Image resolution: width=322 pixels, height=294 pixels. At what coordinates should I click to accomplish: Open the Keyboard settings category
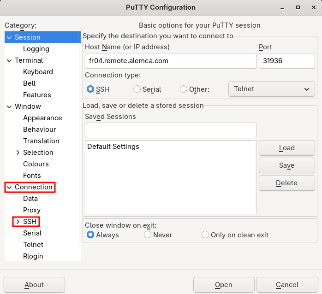[x=38, y=72]
